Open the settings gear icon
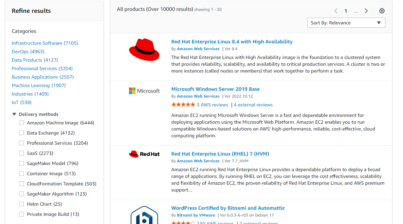This screenshot has height=224, width=403. click(382, 11)
